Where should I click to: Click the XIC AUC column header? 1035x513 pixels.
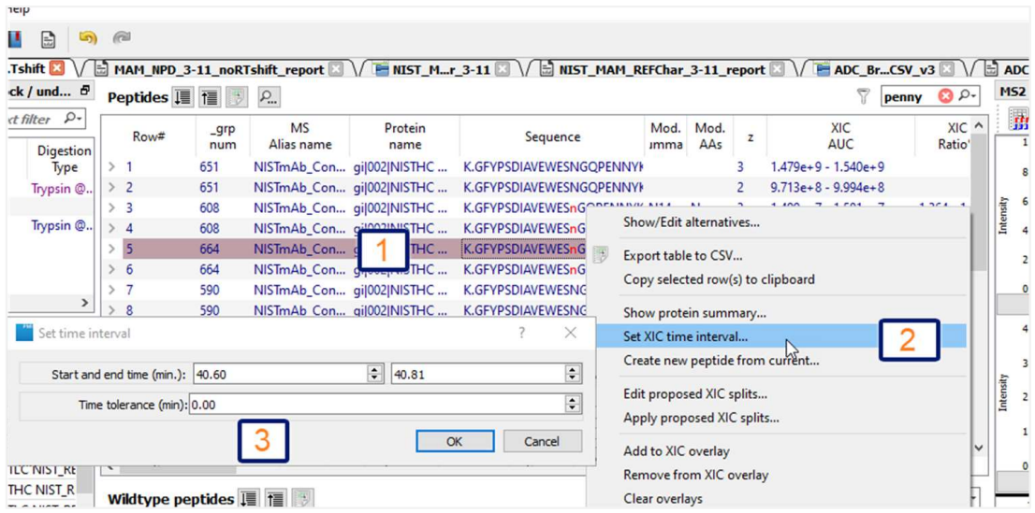tap(840, 136)
